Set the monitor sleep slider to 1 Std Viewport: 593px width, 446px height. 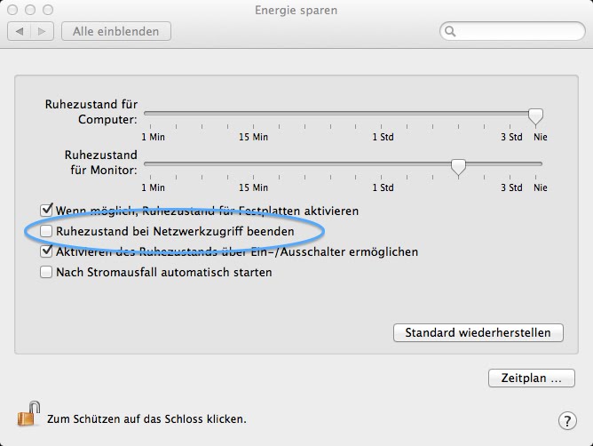[x=383, y=164]
